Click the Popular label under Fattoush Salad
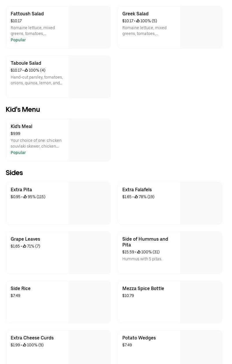232x364 pixels. pyautogui.click(x=18, y=40)
